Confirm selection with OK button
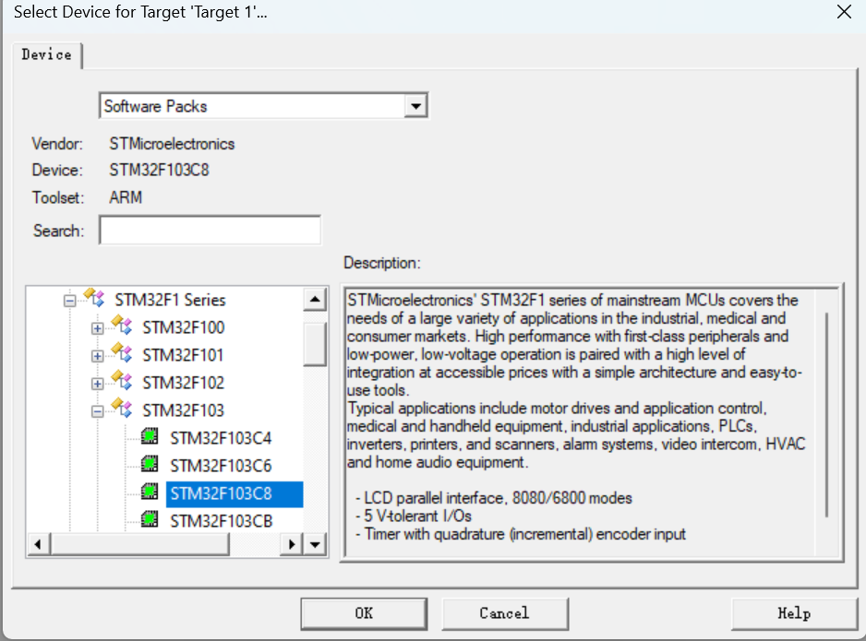Screen dimensions: 866x641 pos(364,613)
